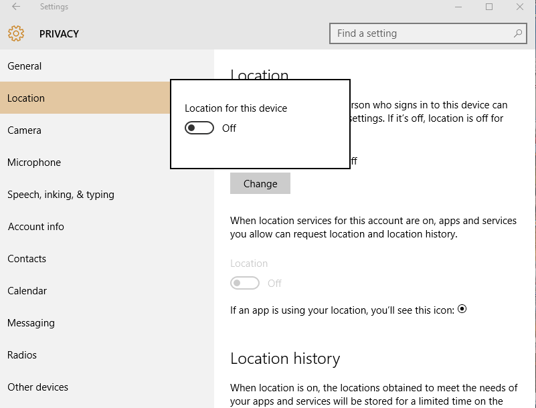Open the Contacts privacy section
Viewport: 536px width, 408px height.
[27, 258]
